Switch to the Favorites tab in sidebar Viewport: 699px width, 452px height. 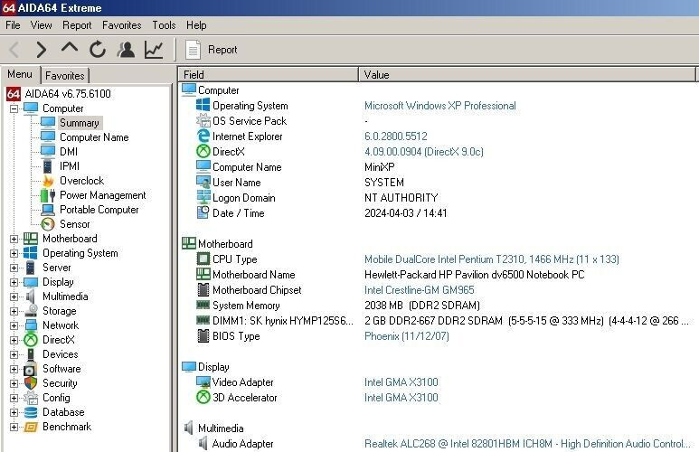65,75
